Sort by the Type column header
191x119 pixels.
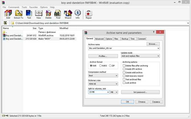41,28
